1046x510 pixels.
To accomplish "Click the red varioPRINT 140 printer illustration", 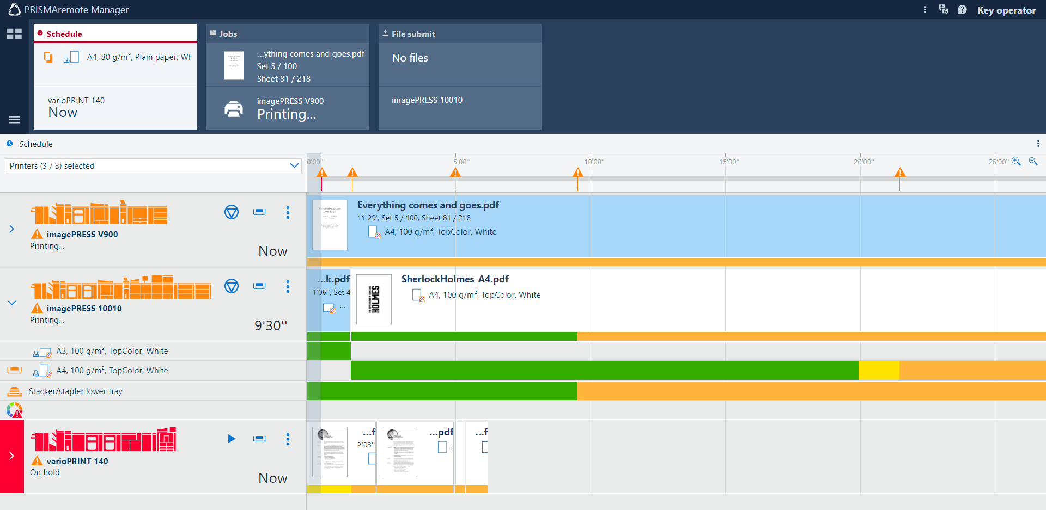I will [x=104, y=440].
